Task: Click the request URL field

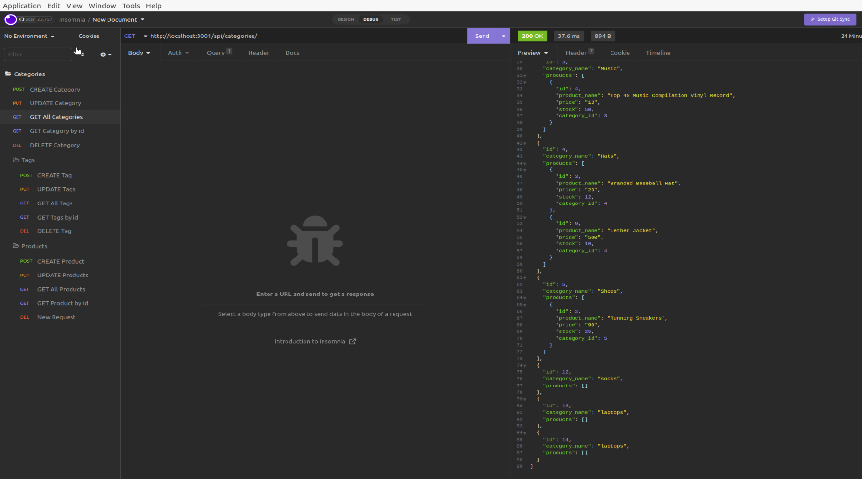Action: click(307, 36)
